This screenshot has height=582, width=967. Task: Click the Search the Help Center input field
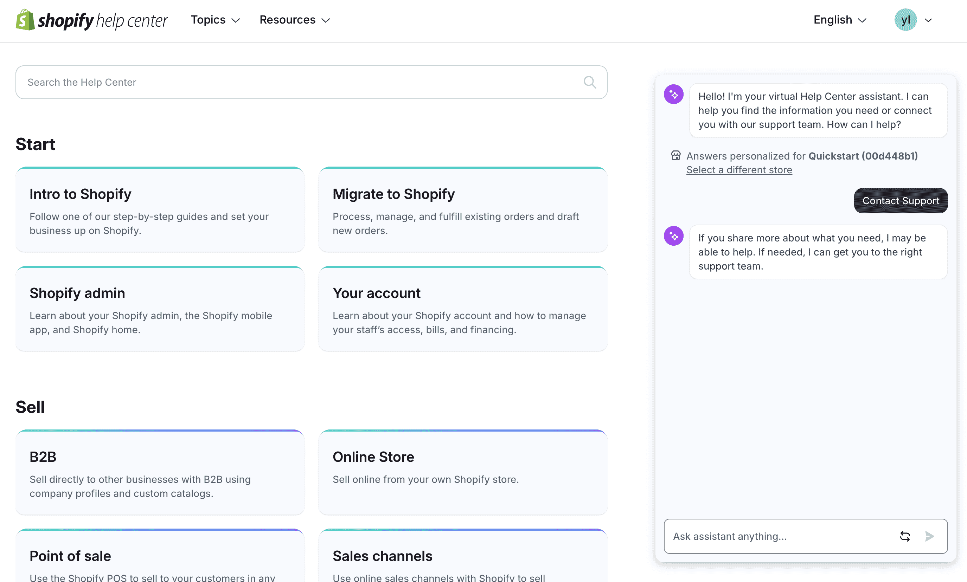coord(312,82)
